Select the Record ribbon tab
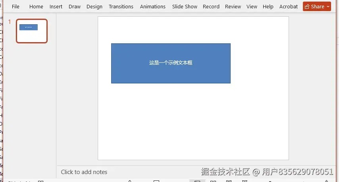 click(211, 7)
